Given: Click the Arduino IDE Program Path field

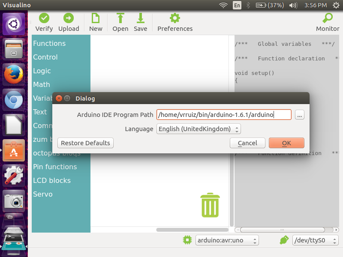Looking at the screenshot, I should coord(224,115).
